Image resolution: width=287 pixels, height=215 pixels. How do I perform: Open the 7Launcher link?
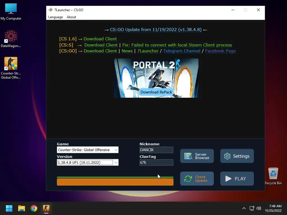[148, 51]
